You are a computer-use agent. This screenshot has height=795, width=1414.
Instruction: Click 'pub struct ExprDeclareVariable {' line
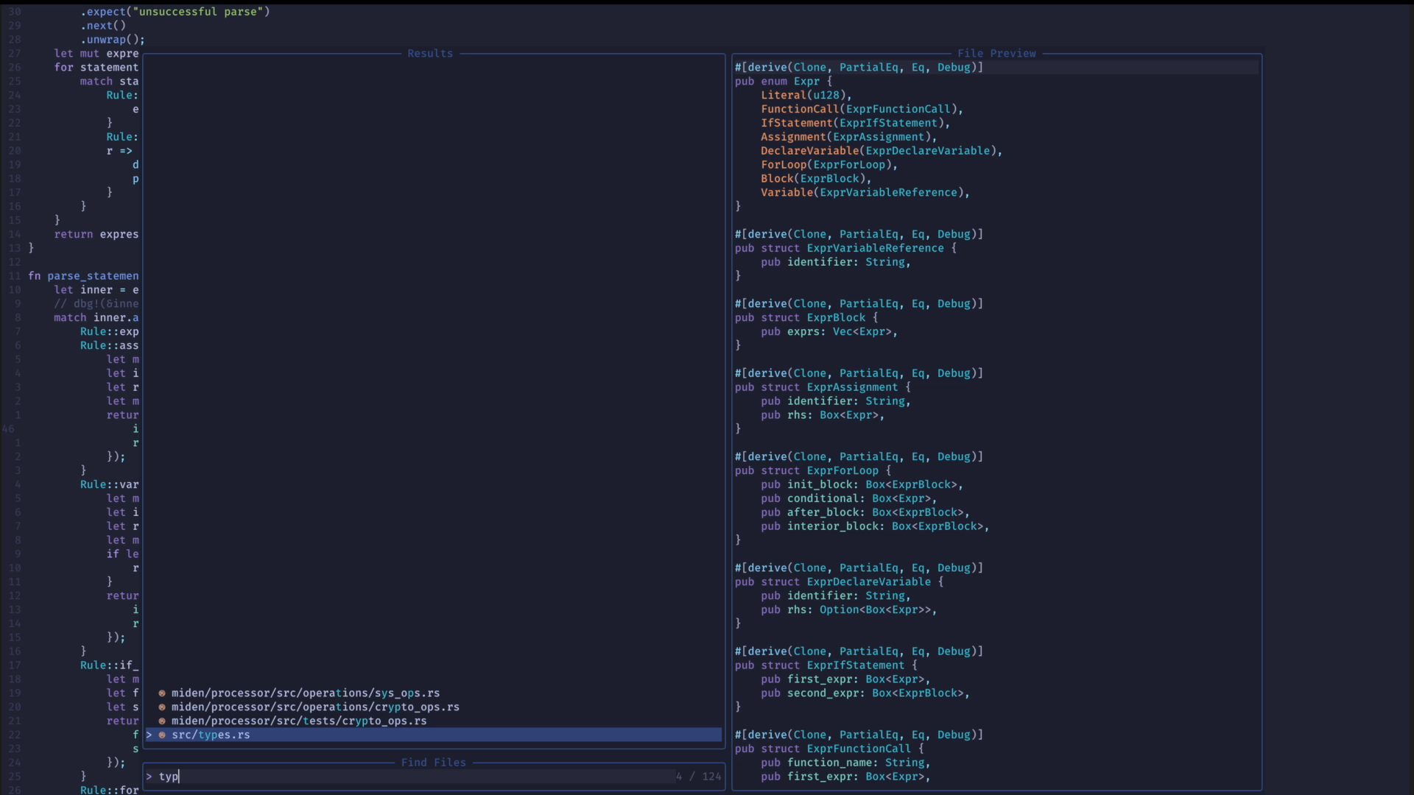(839, 582)
